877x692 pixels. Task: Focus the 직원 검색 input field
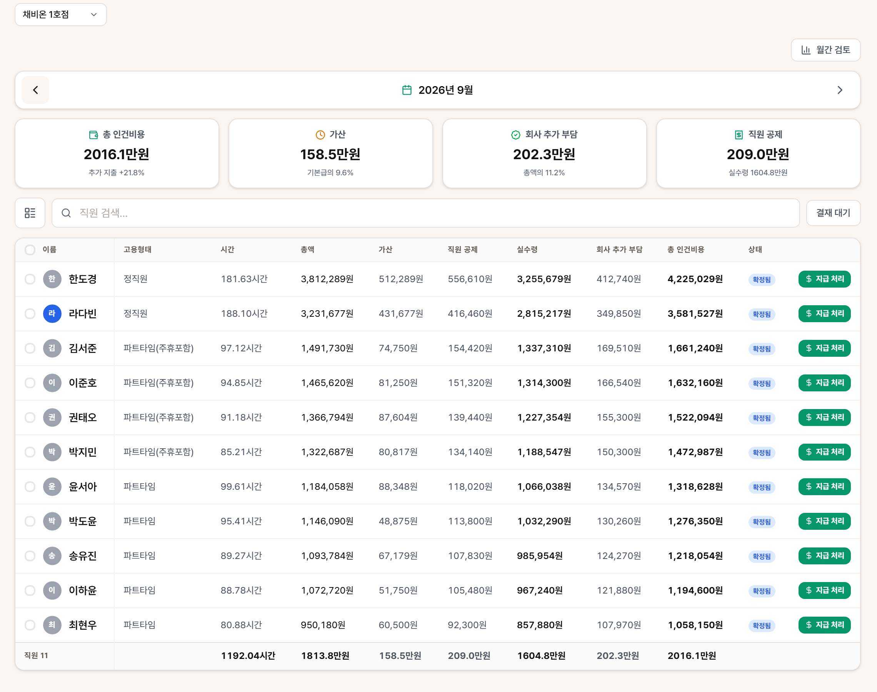(x=425, y=213)
